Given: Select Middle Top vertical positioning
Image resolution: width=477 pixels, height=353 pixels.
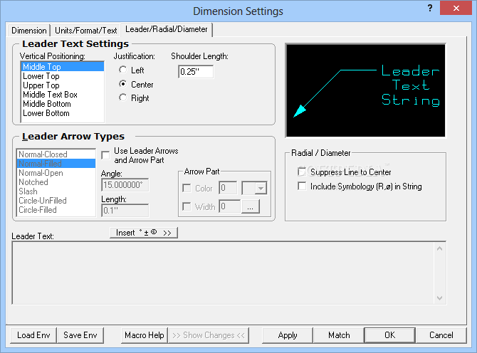Looking at the screenshot, I should click(x=63, y=67).
